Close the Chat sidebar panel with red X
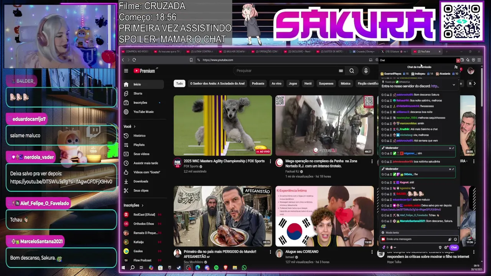Viewport: 491px width, 276px height. [x=458, y=61]
